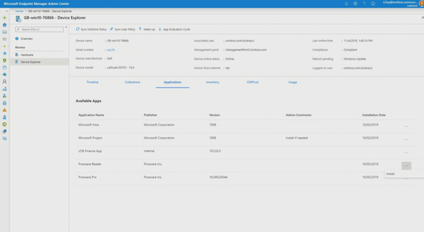Click the Device Explorer device icon beside the title
Image resolution: width=424 pixels, height=232 pixels.
point(18,19)
